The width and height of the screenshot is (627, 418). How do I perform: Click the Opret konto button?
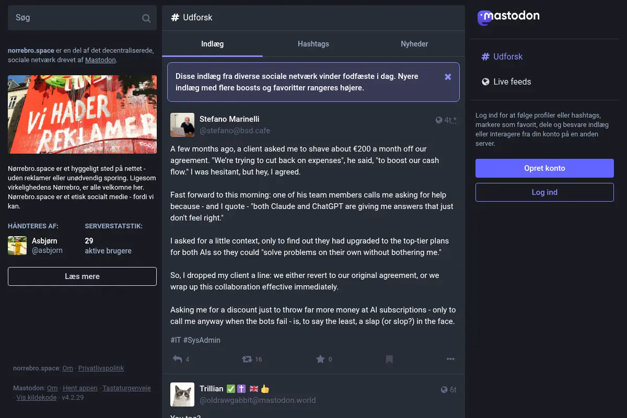[x=544, y=168]
